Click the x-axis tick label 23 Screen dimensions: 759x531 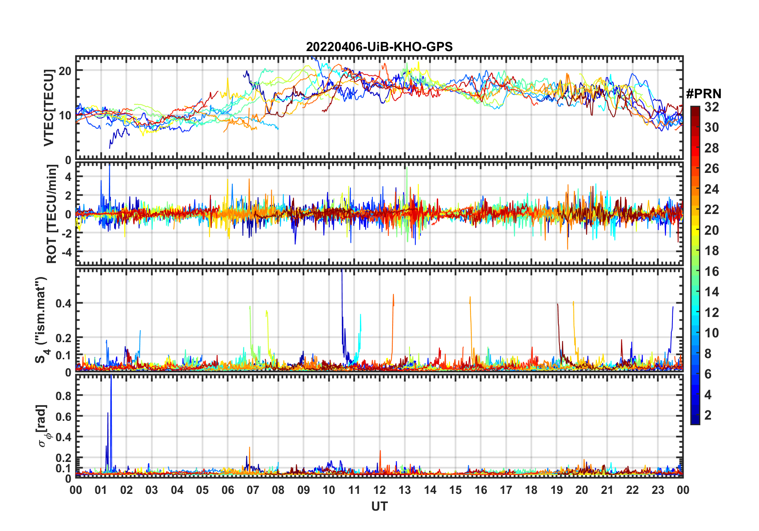658,490
